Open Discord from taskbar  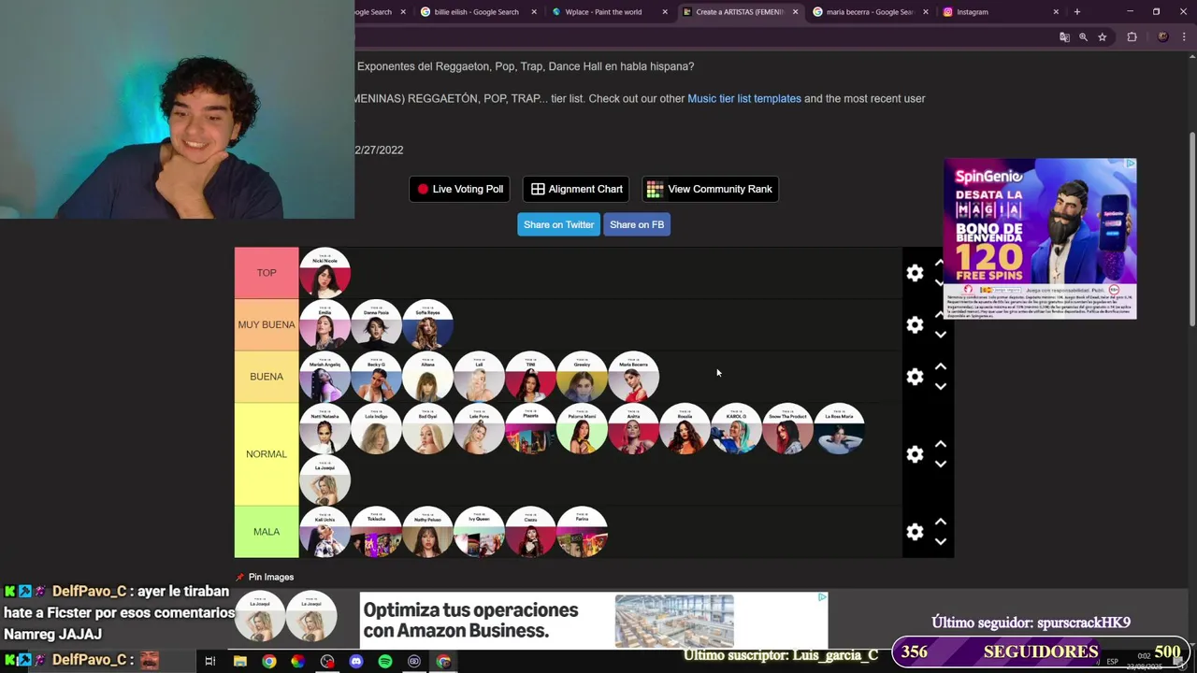coord(355,661)
